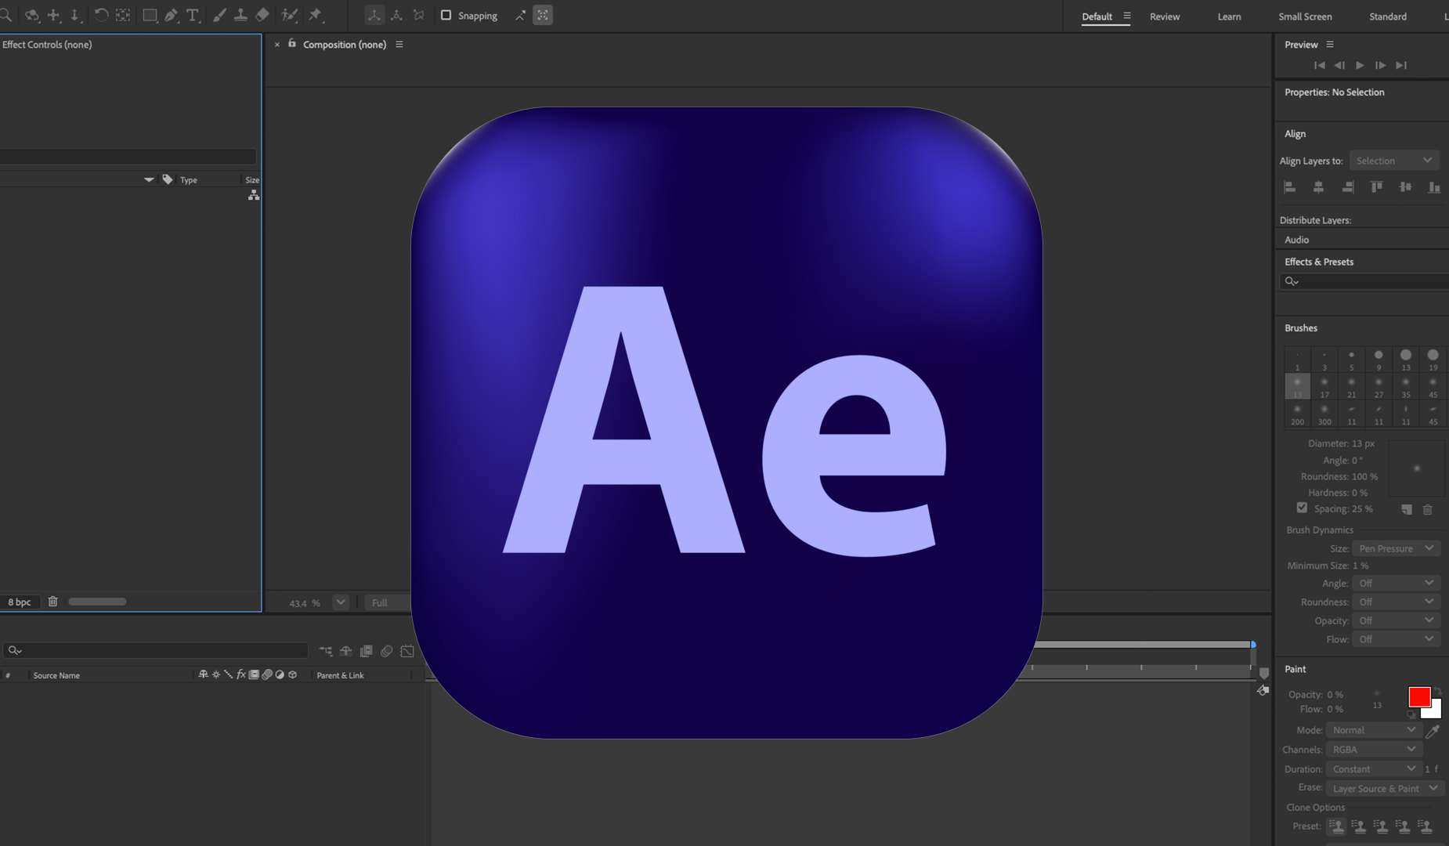Select the Clone Stamp tool in toolbar
The height and width of the screenshot is (846, 1449).
pyautogui.click(x=240, y=15)
